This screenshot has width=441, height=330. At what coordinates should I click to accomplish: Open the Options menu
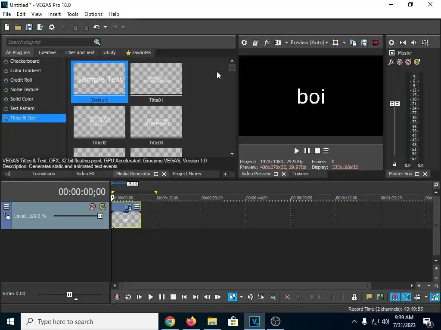pos(93,14)
